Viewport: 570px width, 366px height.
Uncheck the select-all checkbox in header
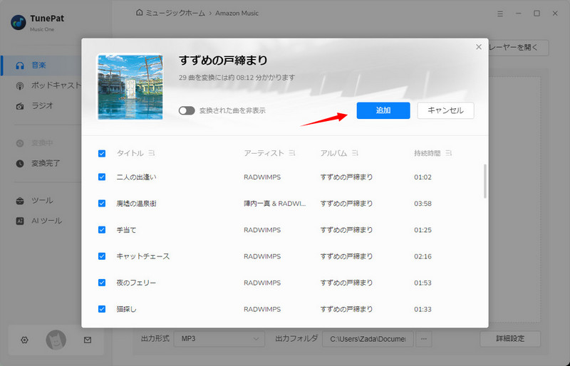point(102,153)
